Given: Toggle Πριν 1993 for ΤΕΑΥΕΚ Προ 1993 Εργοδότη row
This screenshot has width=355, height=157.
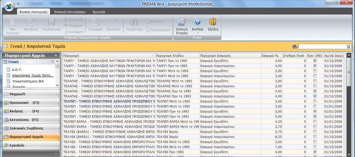Looking at the screenshot, I should 315,152.
